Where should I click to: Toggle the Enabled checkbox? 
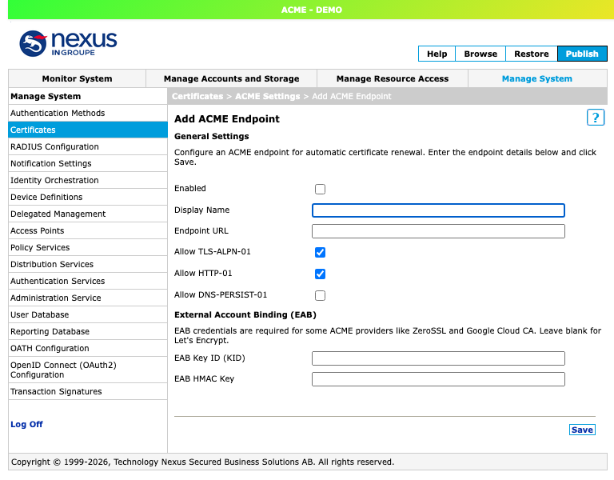(320, 189)
